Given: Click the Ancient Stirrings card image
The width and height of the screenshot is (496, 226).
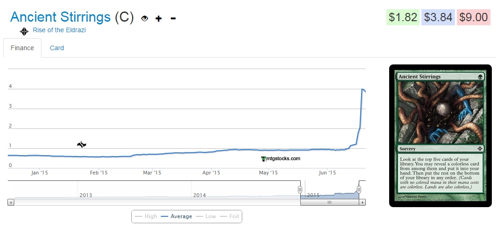Looking at the screenshot, I should tap(440, 136).
